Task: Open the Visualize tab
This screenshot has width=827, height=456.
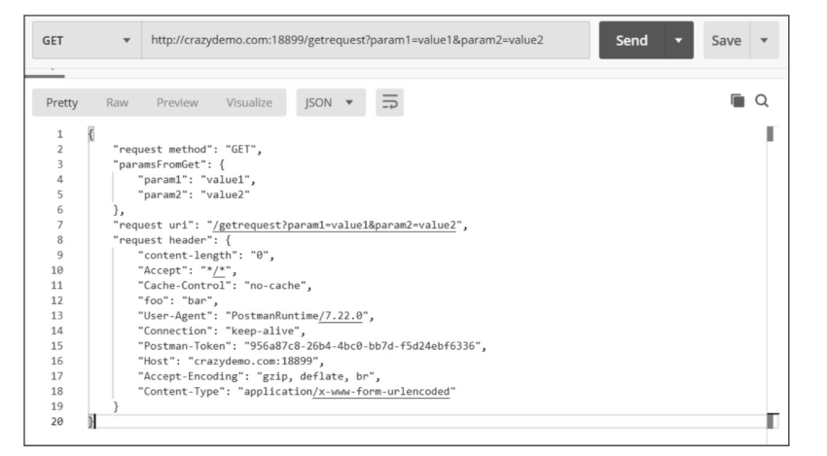Action: click(249, 103)
